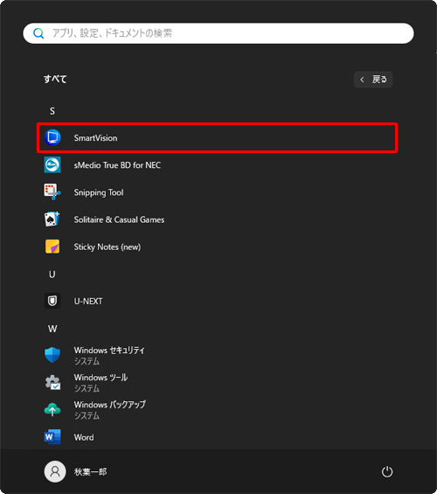Screen dimensions: 437x494
Task: Click the 戻る back button
Action: [373, 80]
